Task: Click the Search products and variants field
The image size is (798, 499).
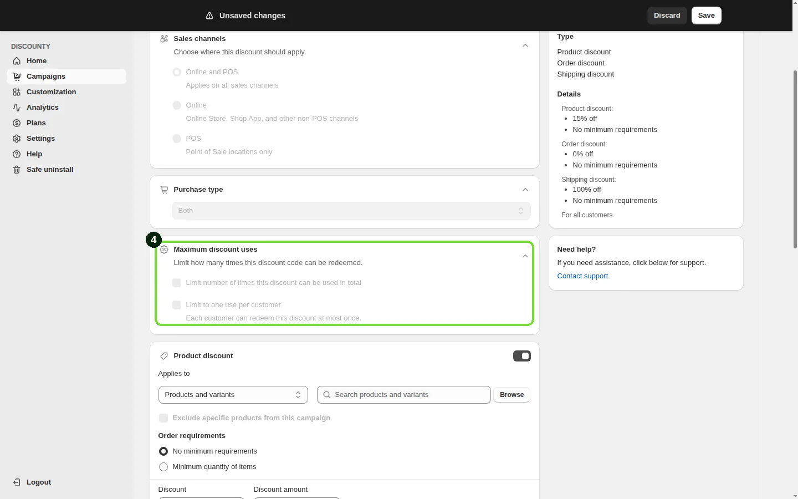Action: point(404,395)
